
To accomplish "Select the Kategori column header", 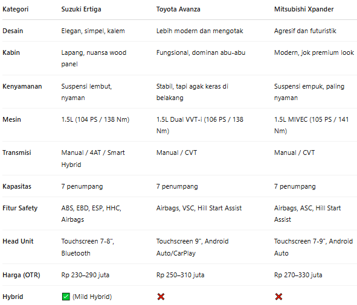I will click(16, 9).
